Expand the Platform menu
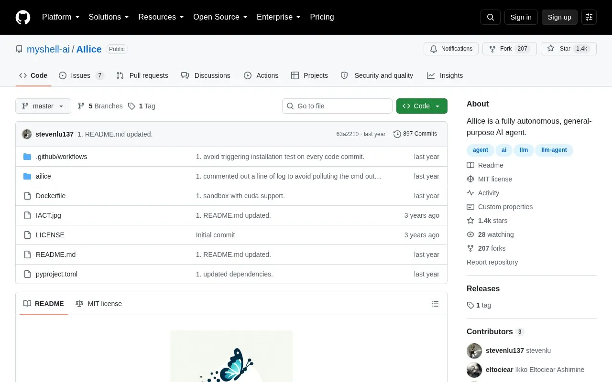This screenshot has height=382, width=612. click(x=61, y=17)
